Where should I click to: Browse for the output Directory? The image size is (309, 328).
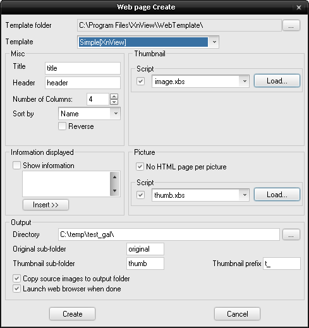(291, 234)
